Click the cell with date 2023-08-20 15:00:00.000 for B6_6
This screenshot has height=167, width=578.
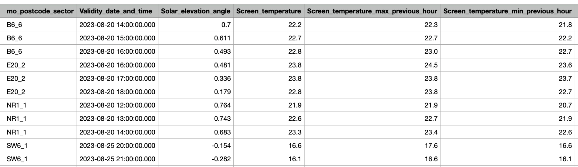[x=117, y=38]
